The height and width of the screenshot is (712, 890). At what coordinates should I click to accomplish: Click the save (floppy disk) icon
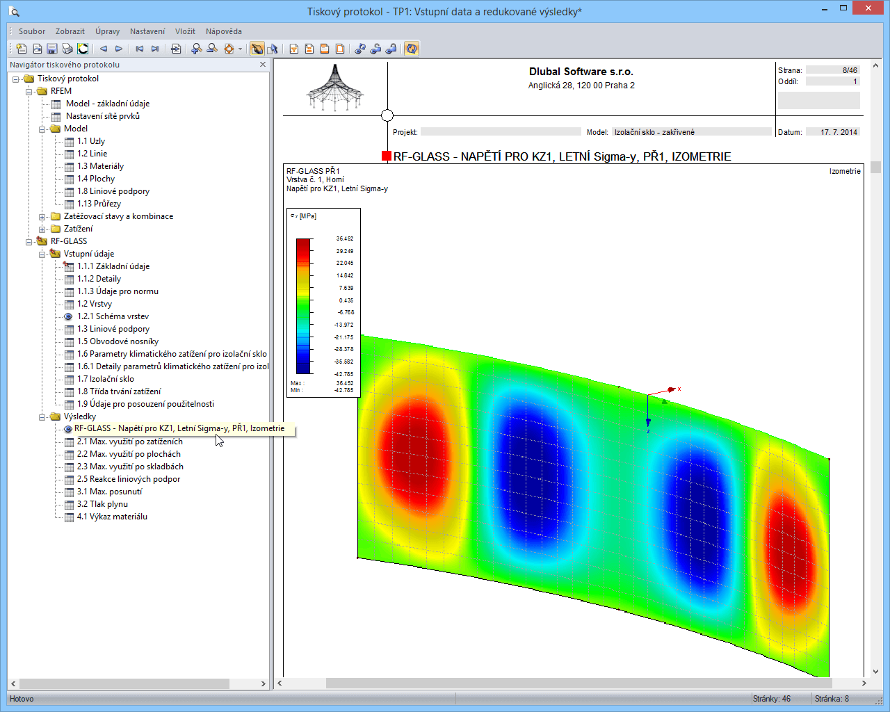click(52, 49)
